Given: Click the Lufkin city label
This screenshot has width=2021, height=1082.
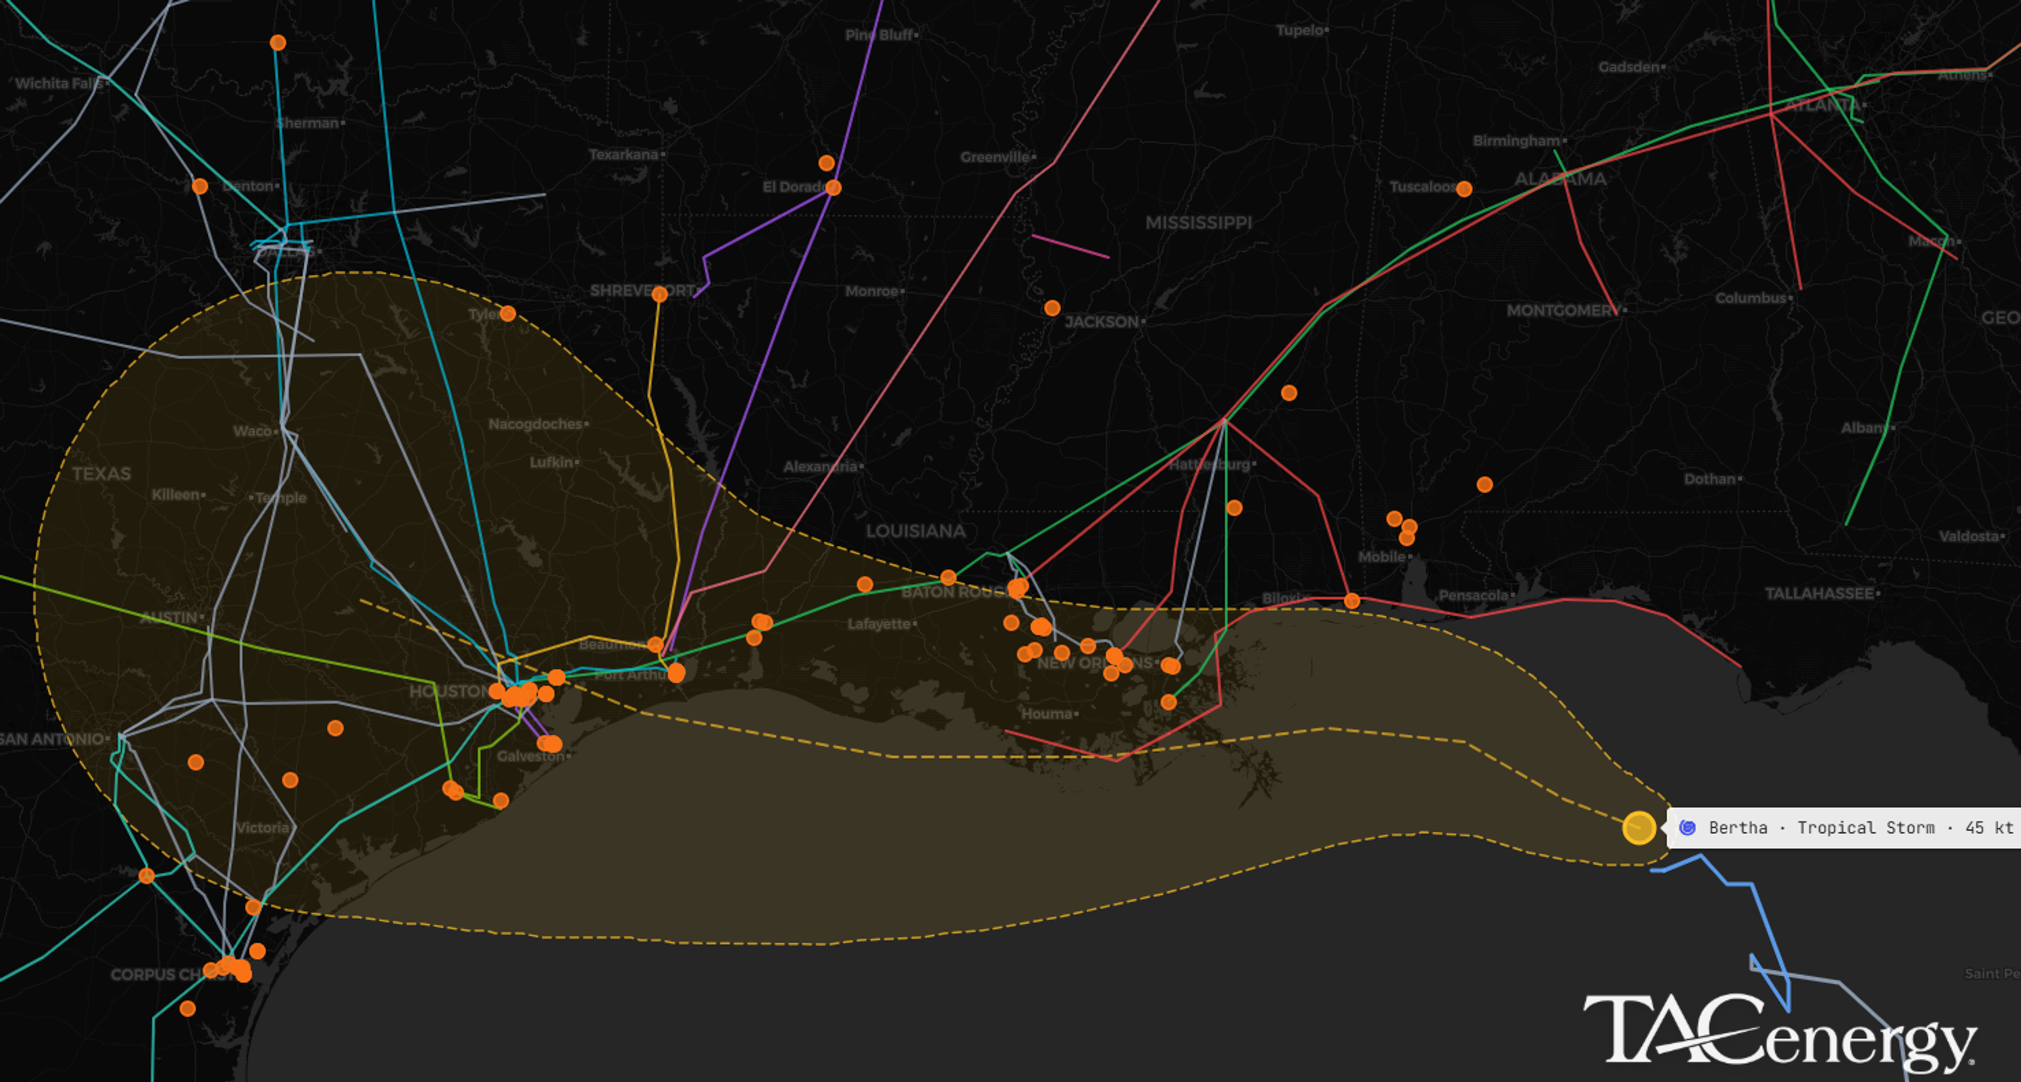Looking at the screenshot, I should [552, 462].
